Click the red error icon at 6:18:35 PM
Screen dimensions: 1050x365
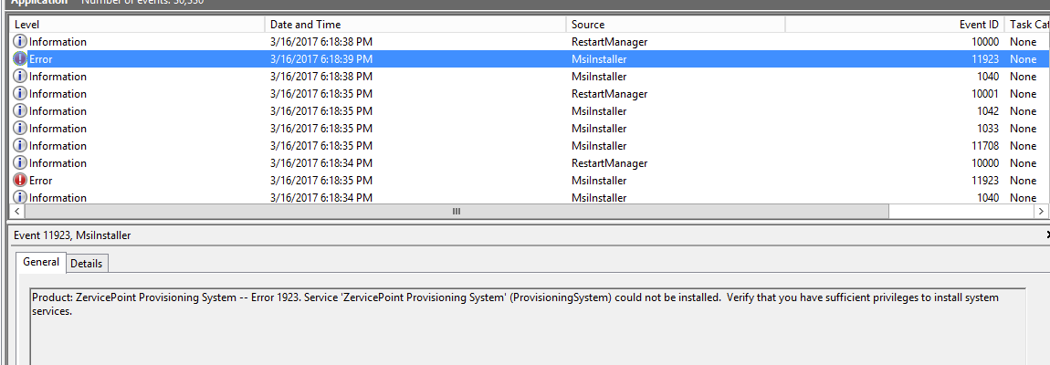20,181
